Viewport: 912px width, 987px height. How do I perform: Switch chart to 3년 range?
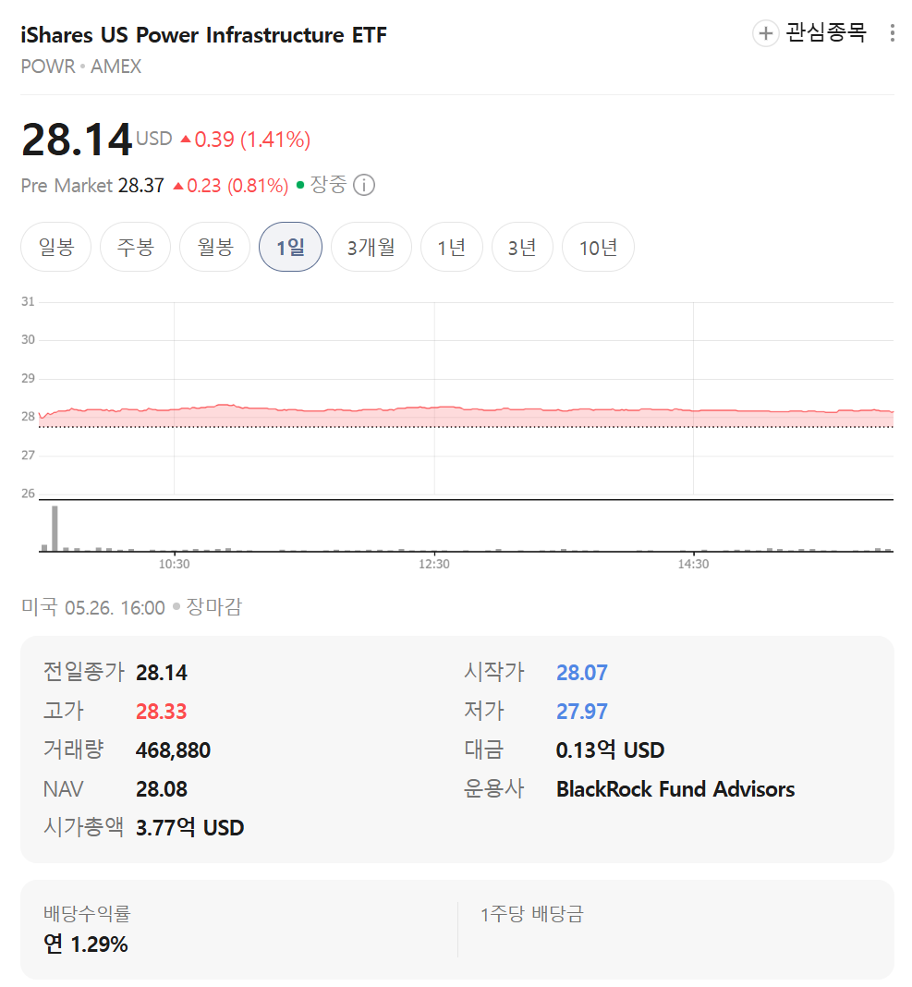click(522, 247)
